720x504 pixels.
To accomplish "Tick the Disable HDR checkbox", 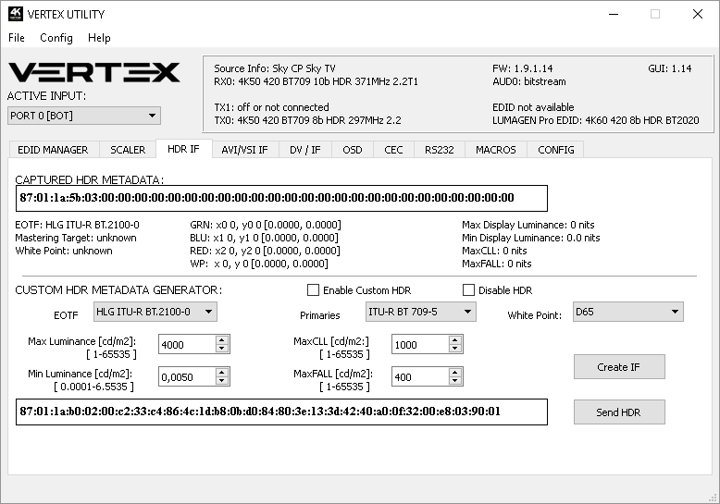I will coord(468,290).
